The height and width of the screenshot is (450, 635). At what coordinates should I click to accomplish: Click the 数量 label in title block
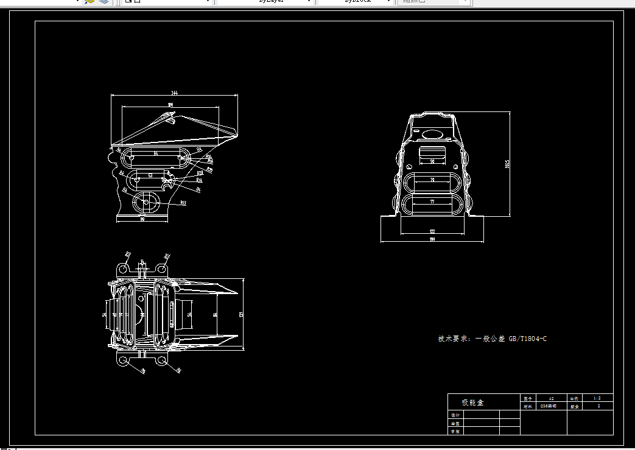tap(575, 406)
